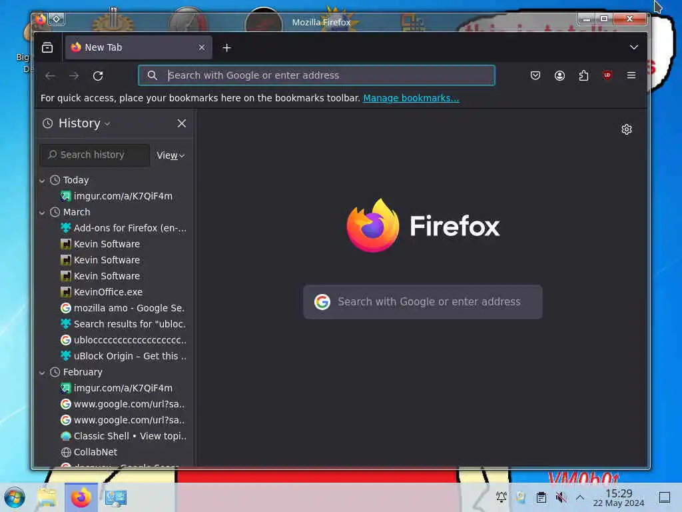Reload the current page
Viewport: 682px width, 512px height.
point(98,76)
